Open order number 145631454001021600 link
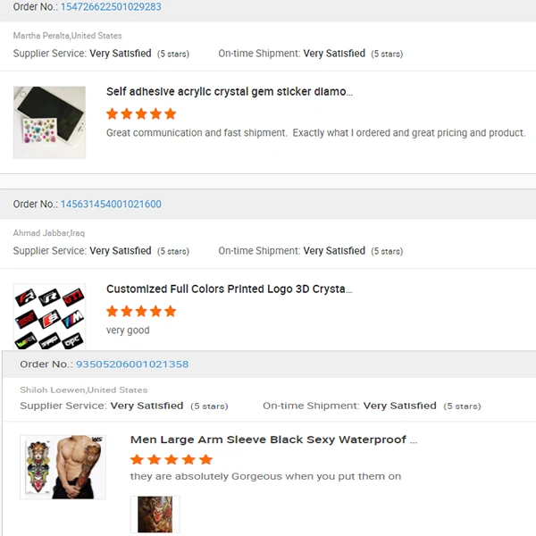This screenshot has height=536, width=536. point(111,205)
